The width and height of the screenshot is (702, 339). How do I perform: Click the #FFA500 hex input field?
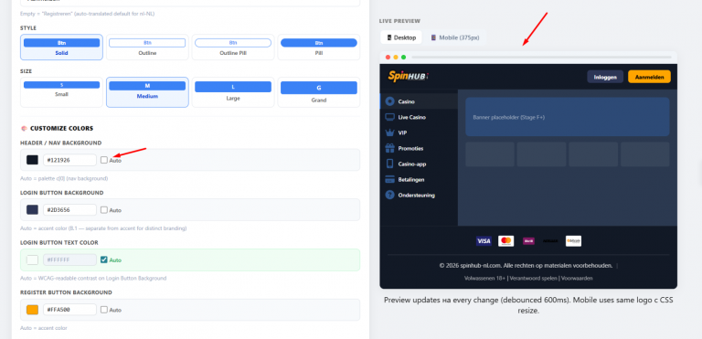[x=69, y=310]
